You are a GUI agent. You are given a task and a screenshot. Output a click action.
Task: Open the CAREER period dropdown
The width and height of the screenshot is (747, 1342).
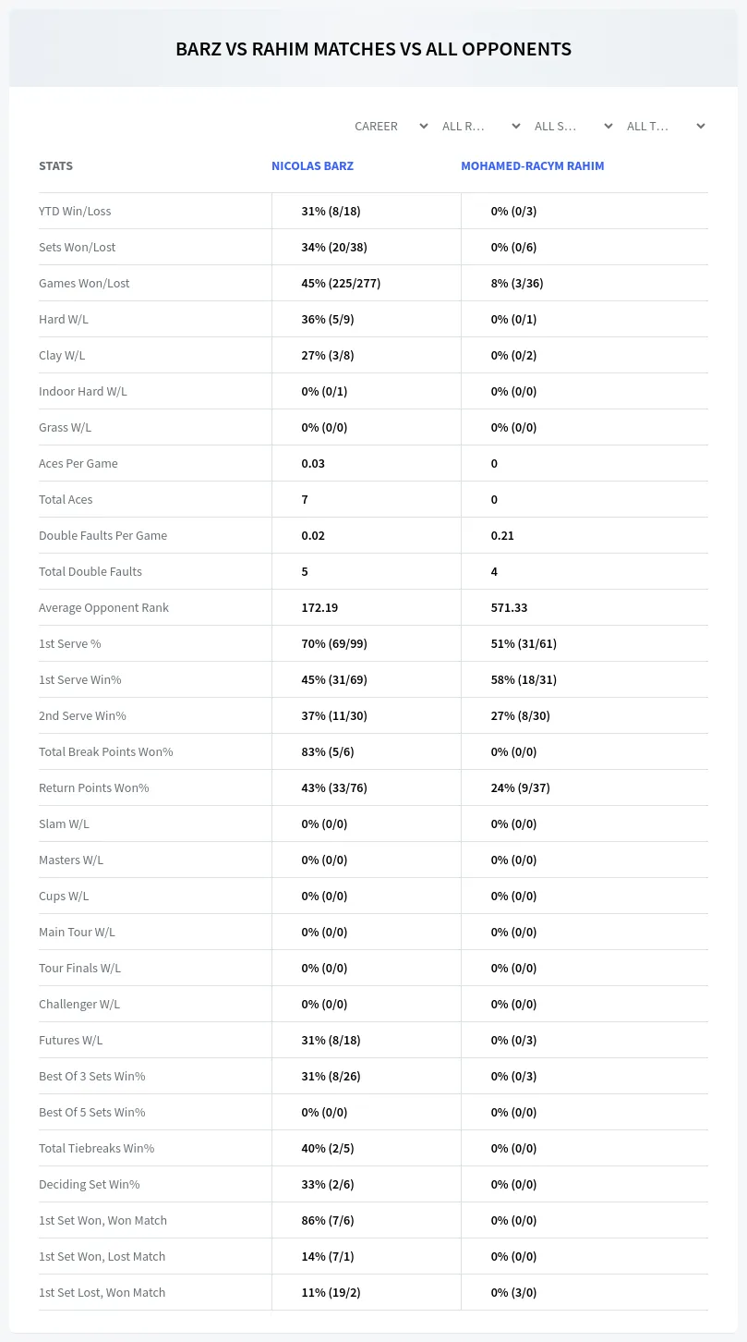[x=391, y=126]
